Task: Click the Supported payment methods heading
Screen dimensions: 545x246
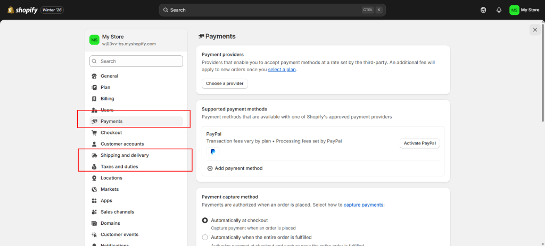Action: point(234,109)
